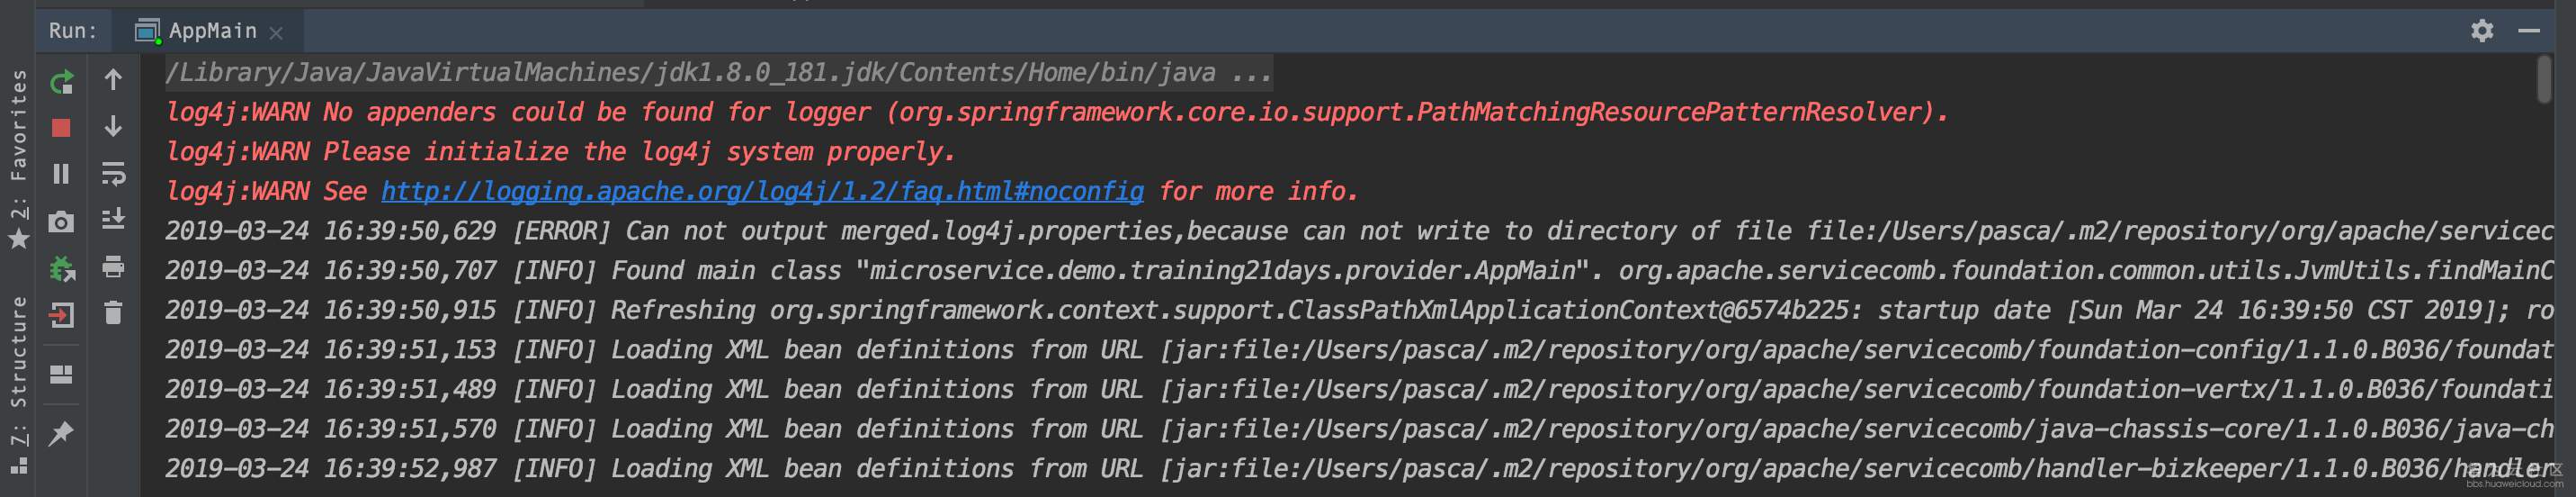Toggle the pin tab icon

(62, 433)
